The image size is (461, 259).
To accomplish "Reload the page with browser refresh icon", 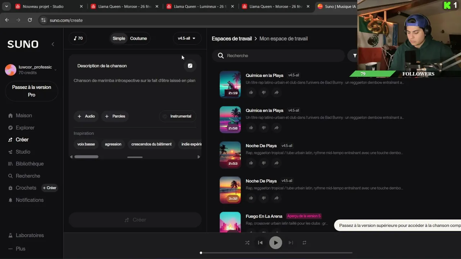I will [30, 20].
